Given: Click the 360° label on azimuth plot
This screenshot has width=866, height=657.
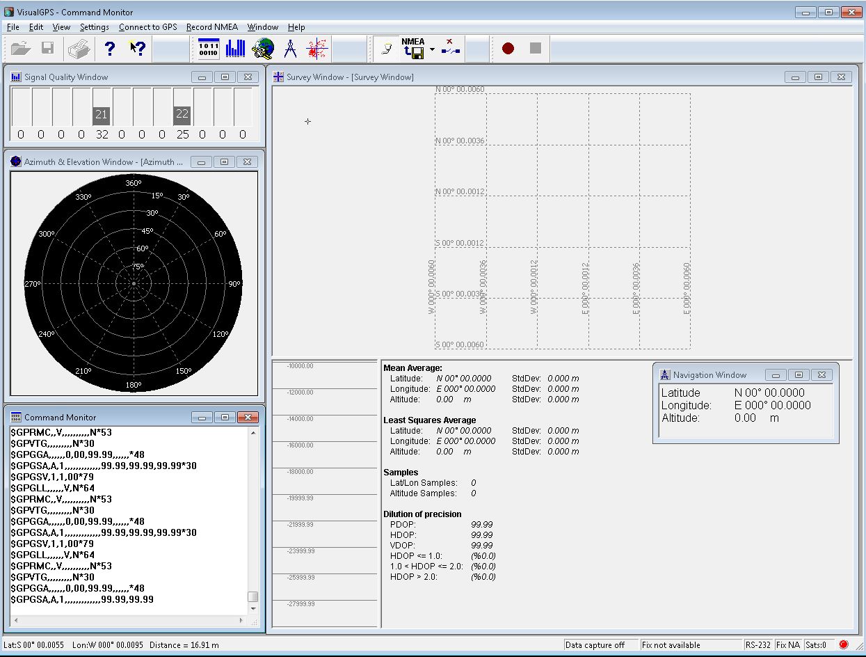Looking at the screenshot, I should [133, 183].
